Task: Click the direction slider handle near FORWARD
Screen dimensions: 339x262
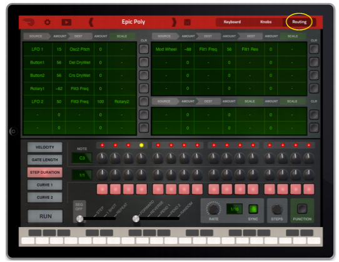Action: [x=136, y=219]
